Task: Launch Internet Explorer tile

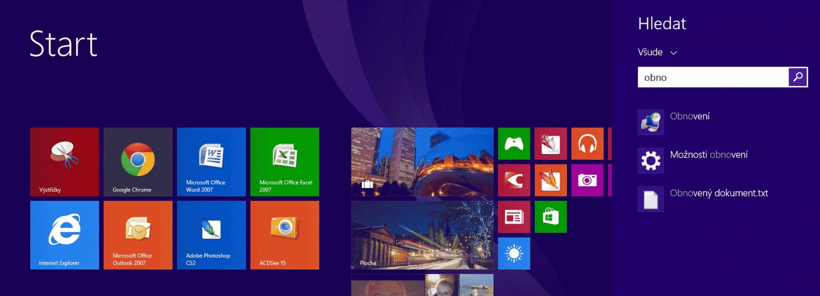Action: pyautogui.click(x=65, y=235)
